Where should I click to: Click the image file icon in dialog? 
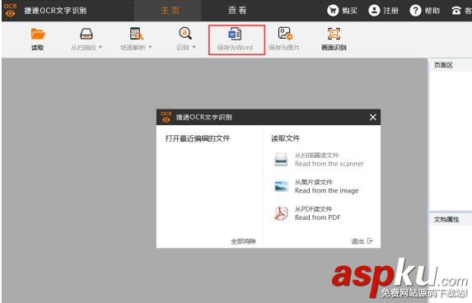pos(281,186)
